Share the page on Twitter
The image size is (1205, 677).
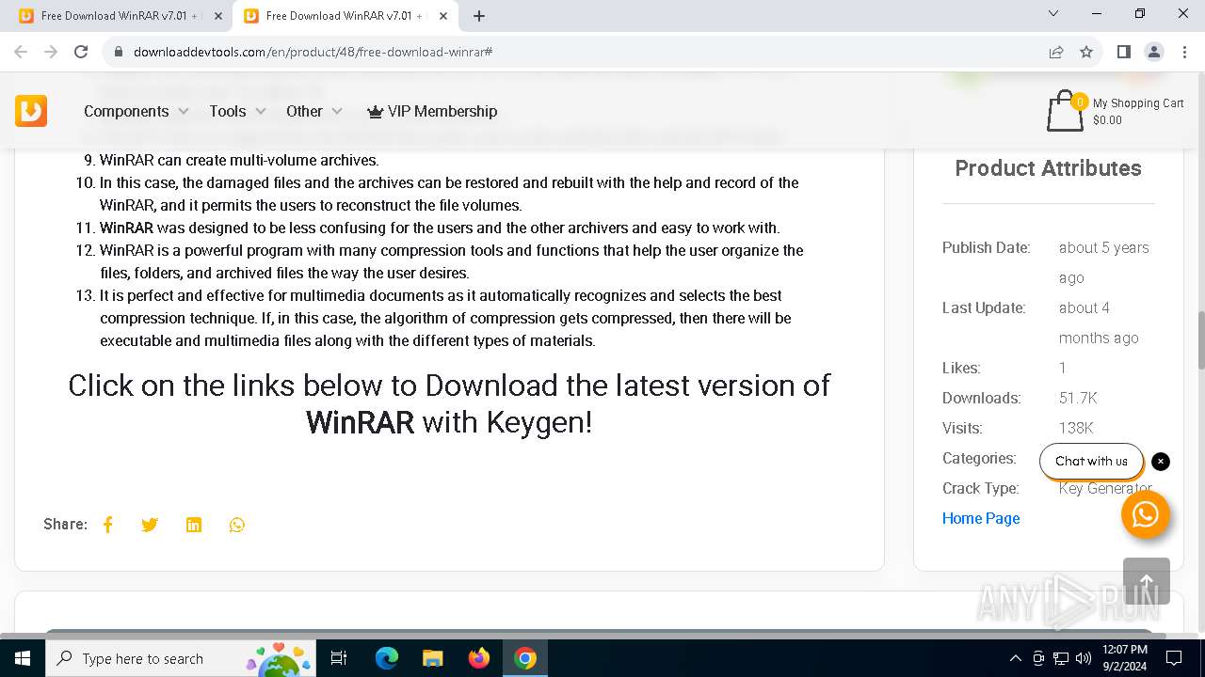tap(150, 525)
